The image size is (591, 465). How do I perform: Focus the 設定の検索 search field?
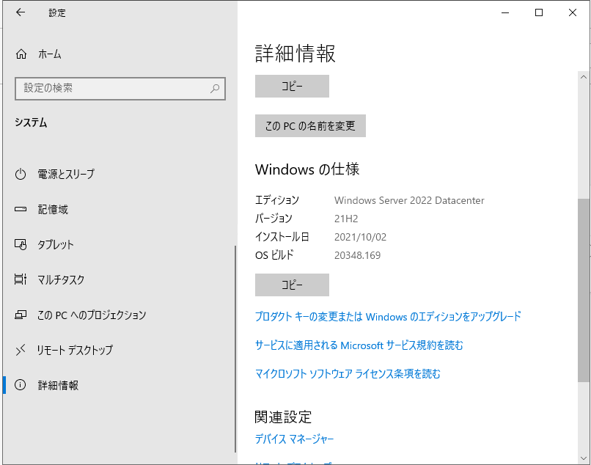(120, 89)
